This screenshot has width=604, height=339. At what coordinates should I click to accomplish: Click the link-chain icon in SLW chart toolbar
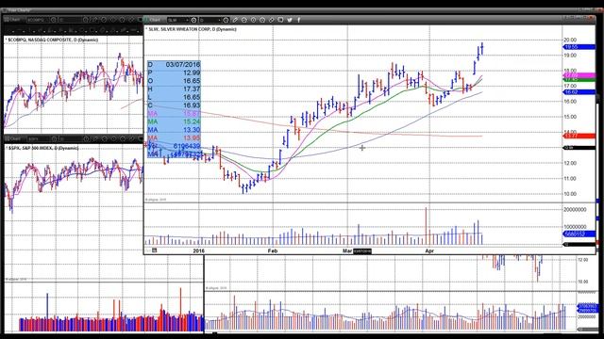coord(272,20)
